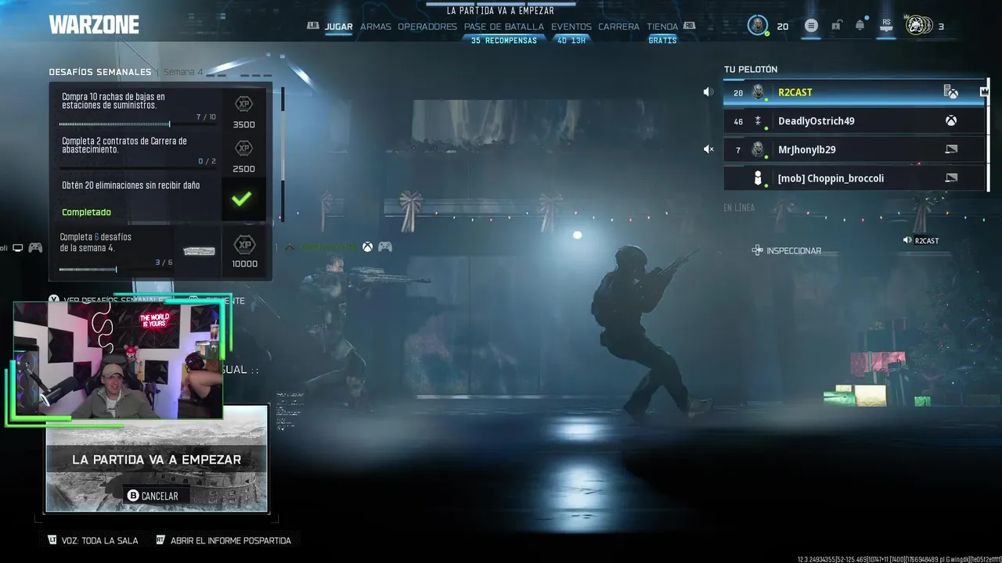This screenshot has height=563, width=1002.
Task: Click the 0/2 contracts progress bar
Action: (x=138, y=168)
